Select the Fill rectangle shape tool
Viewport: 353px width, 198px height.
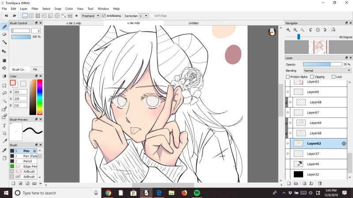4,60
